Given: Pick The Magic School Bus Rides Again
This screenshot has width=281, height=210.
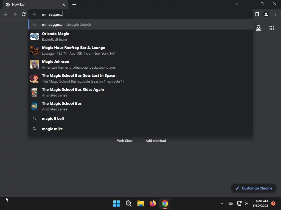Looking at the screenshot, I should [x=140, y=92].
